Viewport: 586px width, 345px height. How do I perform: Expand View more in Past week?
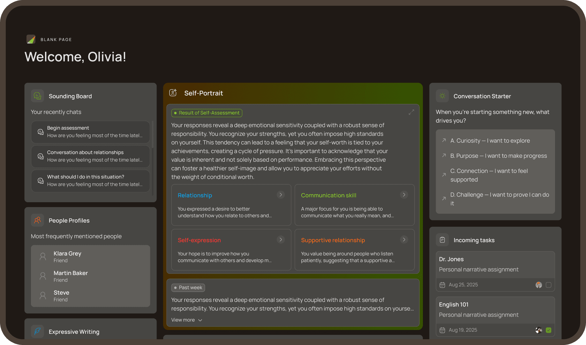(x=187, y=320)
